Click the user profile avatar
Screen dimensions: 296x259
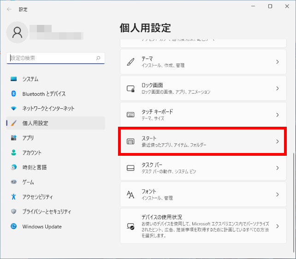pos(17,32)
